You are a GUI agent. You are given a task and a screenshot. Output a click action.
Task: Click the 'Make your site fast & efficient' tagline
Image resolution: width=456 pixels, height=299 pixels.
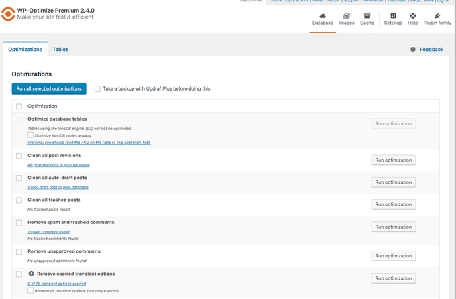pyautogui.click(x=55, y=17)
